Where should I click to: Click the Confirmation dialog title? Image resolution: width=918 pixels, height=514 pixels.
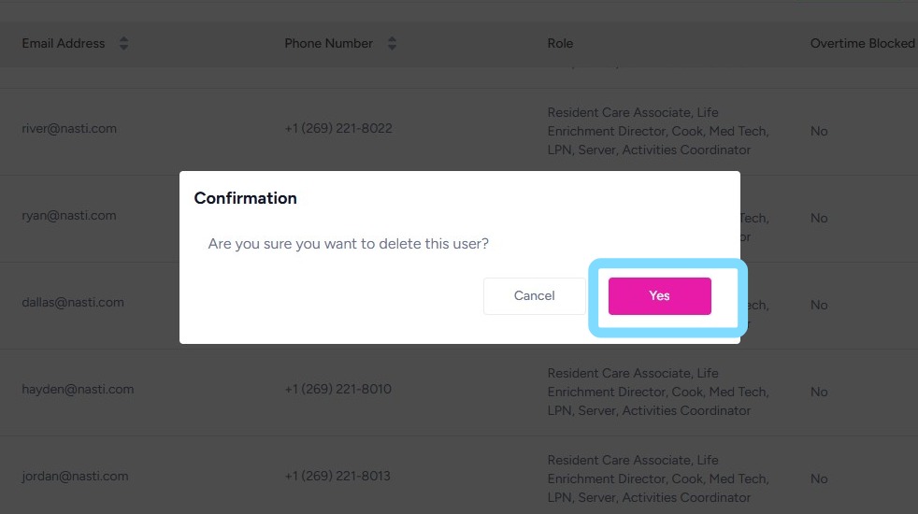[x=245, y=198]
